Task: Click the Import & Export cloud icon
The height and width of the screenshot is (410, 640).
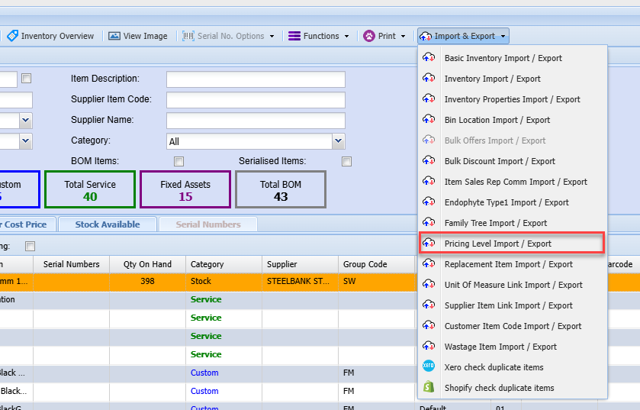Action: tap(426, 36)
